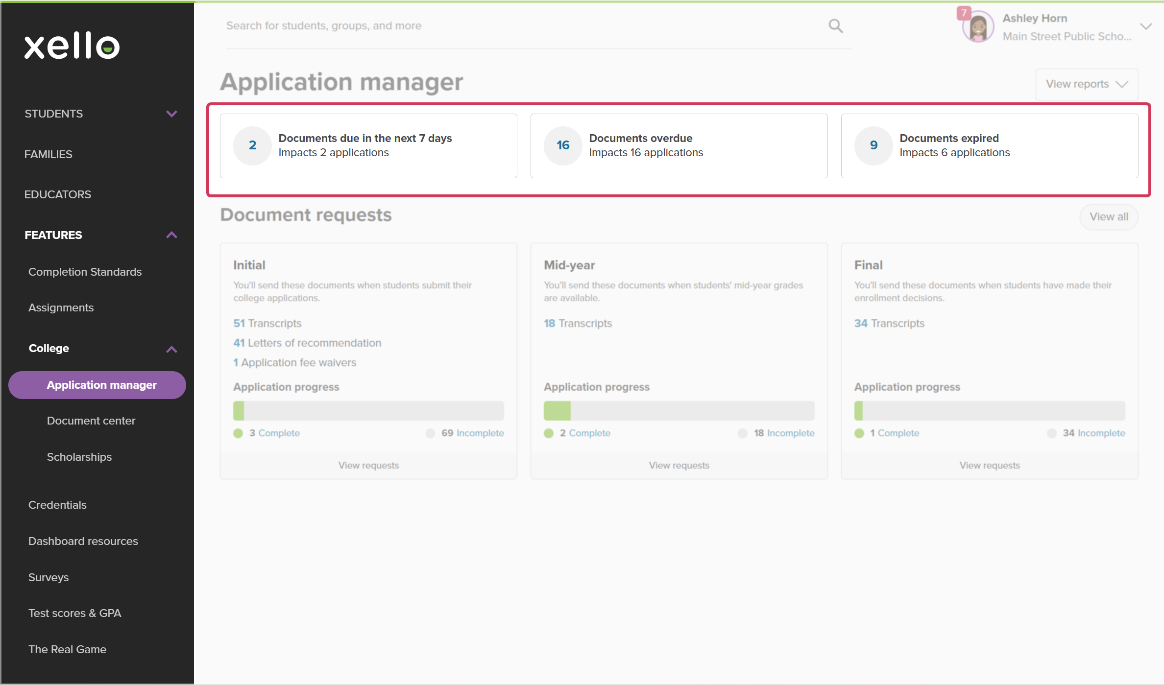The width and height of the screenshot is (1164, 685).
Task: Go to Credentials
Action: pos(57,505)
